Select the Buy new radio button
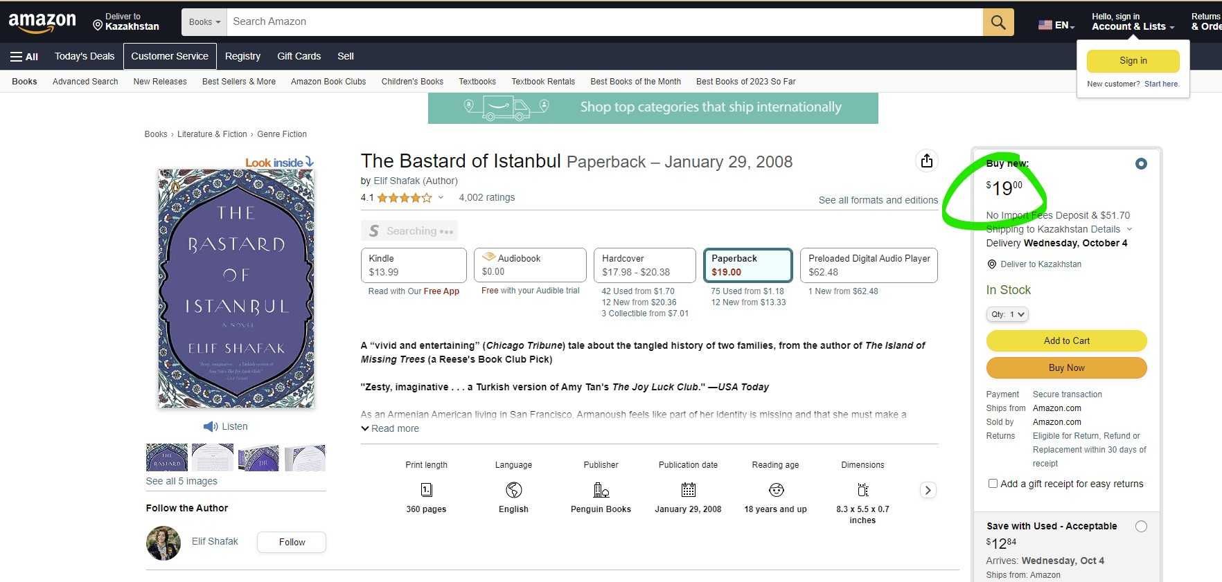1222x582 pixels. (1141, 164)
